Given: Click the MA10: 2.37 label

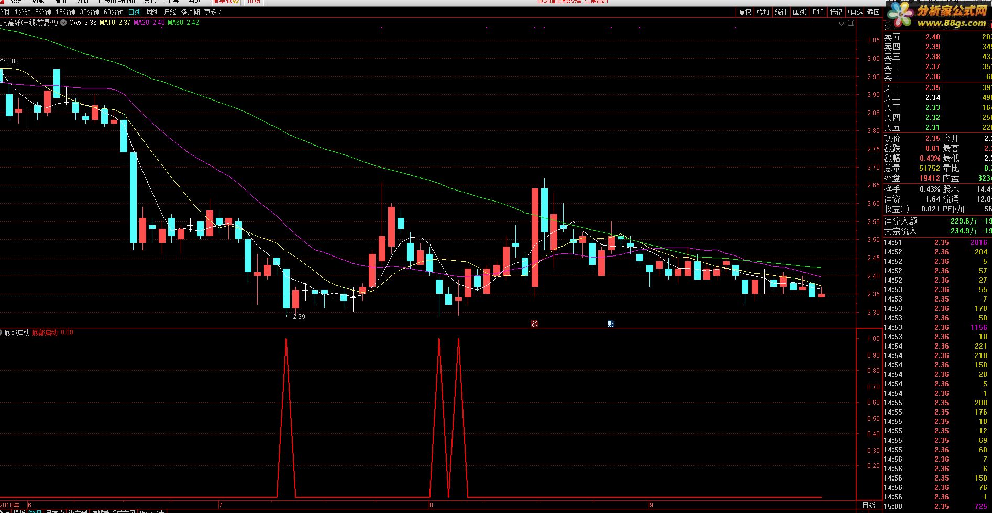Looking at the screenshot, I should 115,23.
